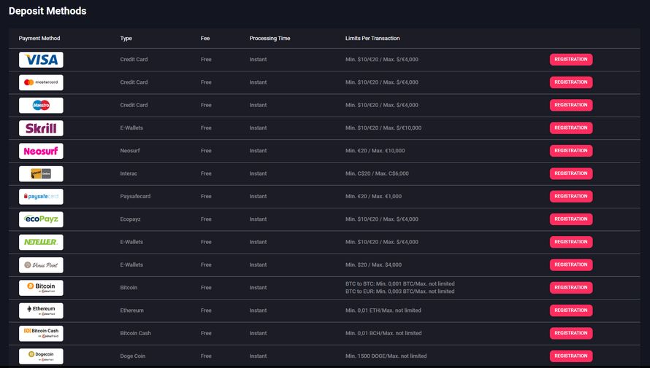Click the Type column header
Viewport: 650px width, 368px height.
click(x=126, y=38)
